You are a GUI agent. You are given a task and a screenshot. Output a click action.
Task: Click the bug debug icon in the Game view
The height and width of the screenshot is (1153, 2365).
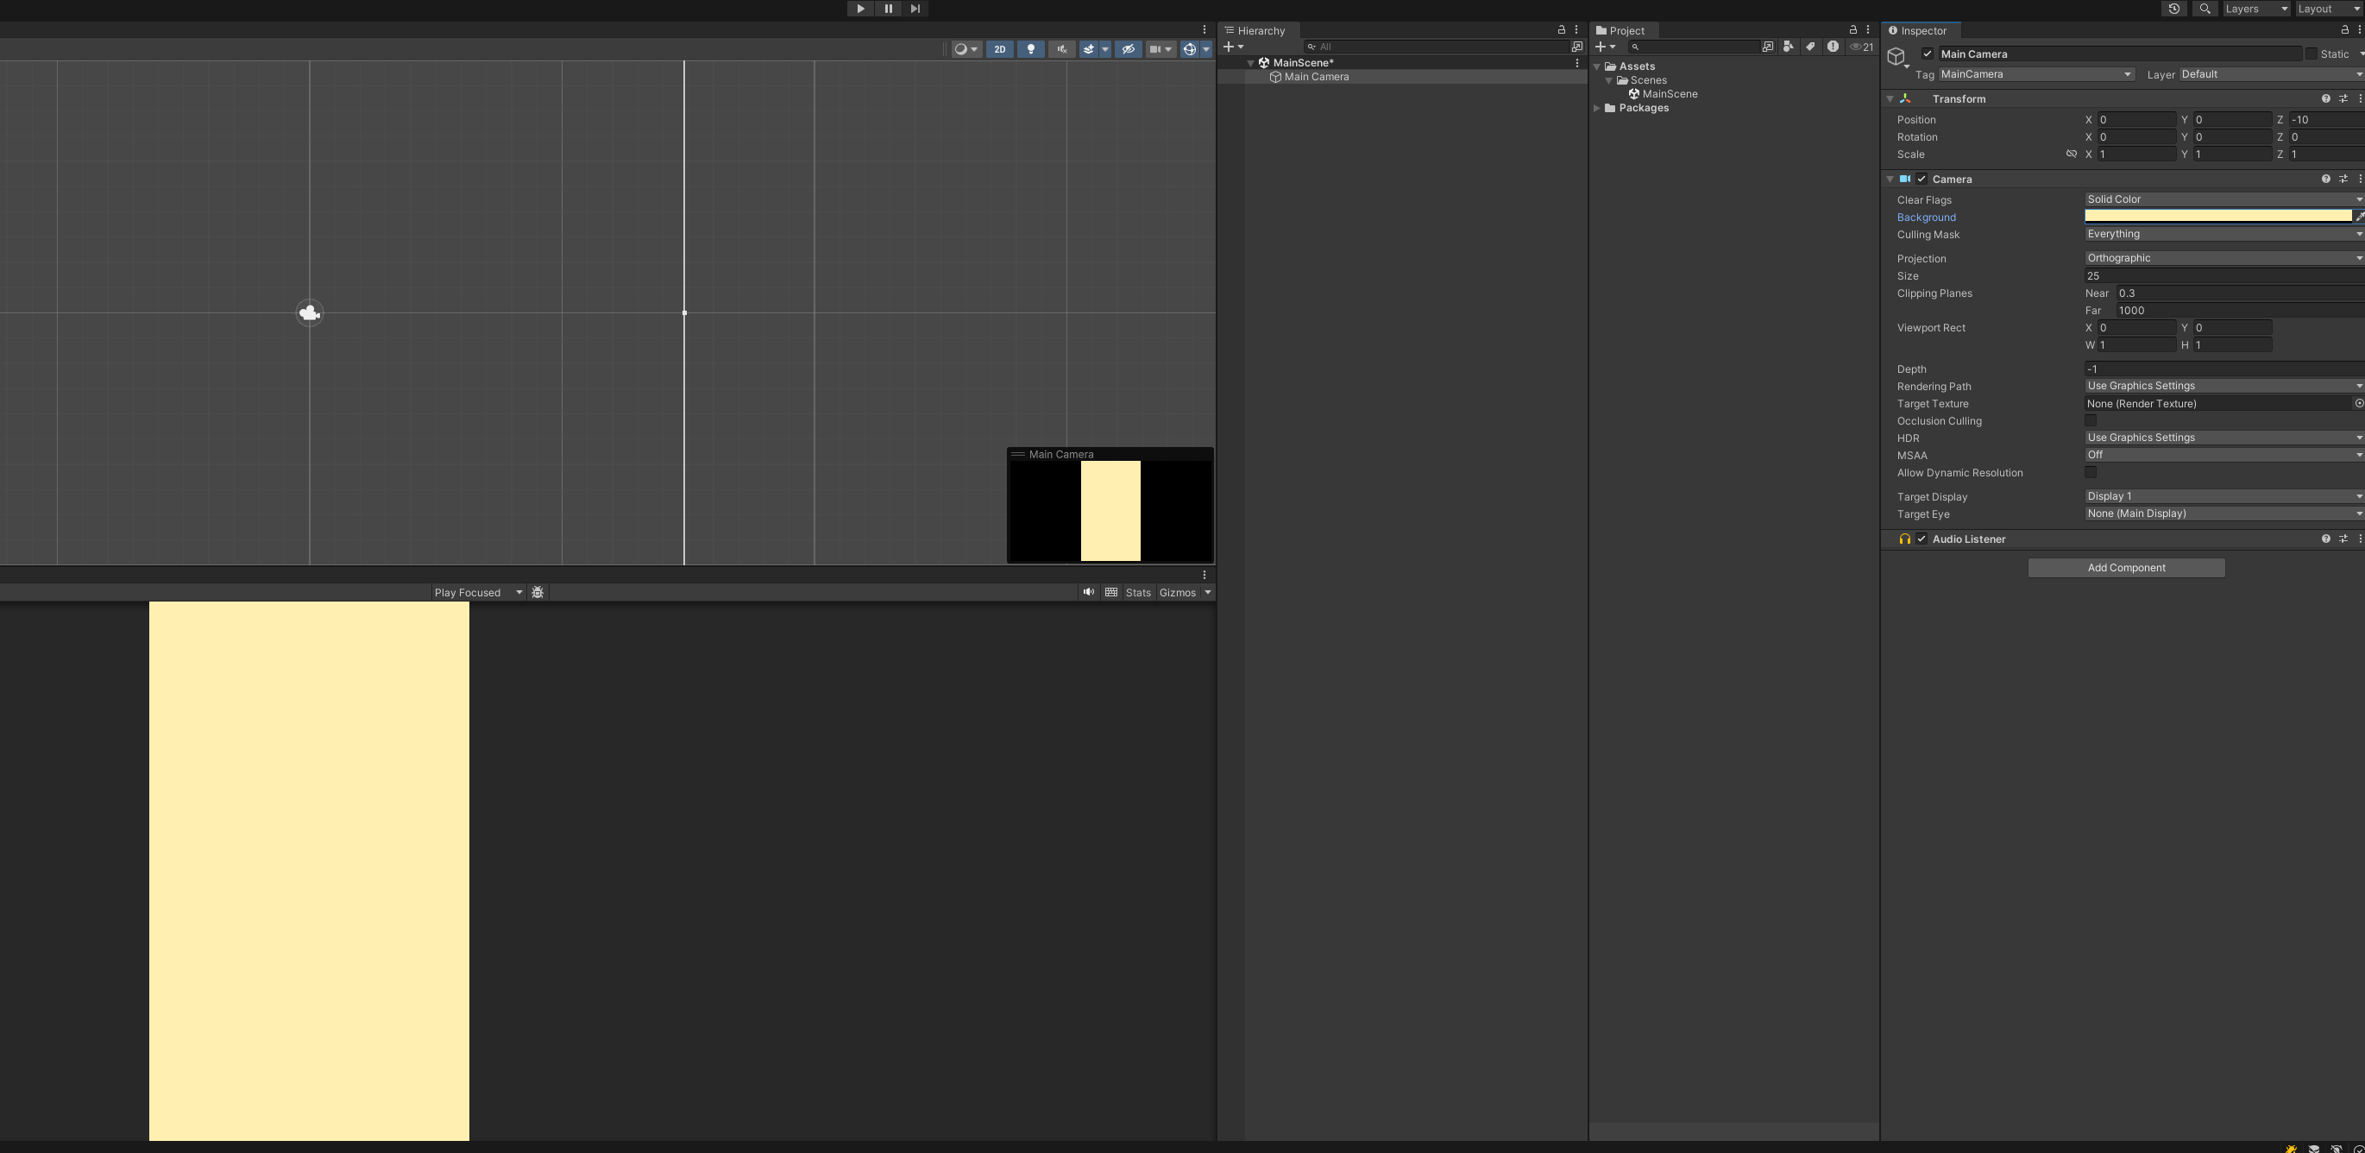click(x=538, y=592)
